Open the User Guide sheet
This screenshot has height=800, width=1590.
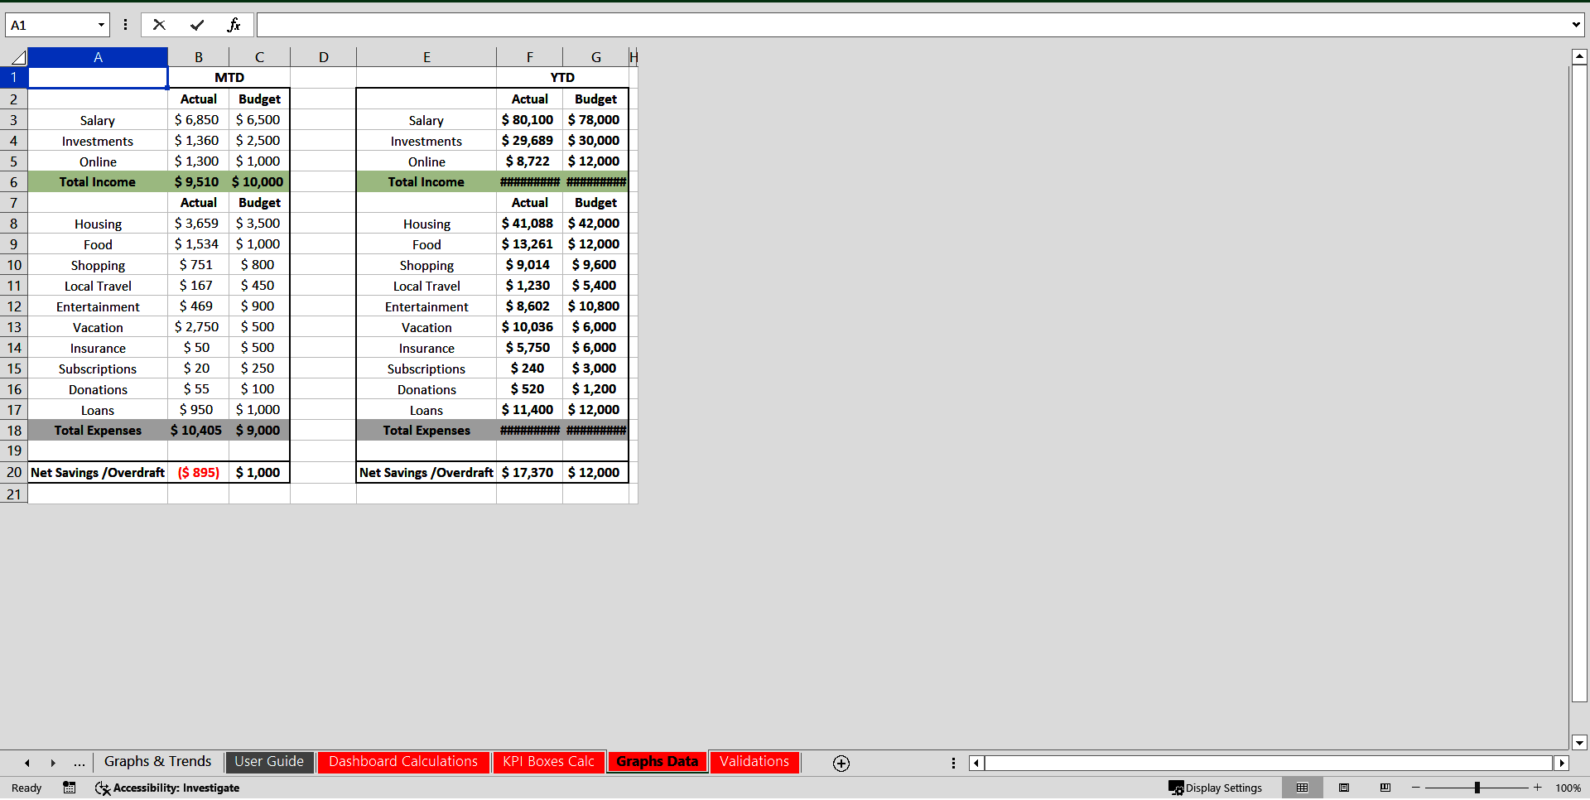coord(269,762)
